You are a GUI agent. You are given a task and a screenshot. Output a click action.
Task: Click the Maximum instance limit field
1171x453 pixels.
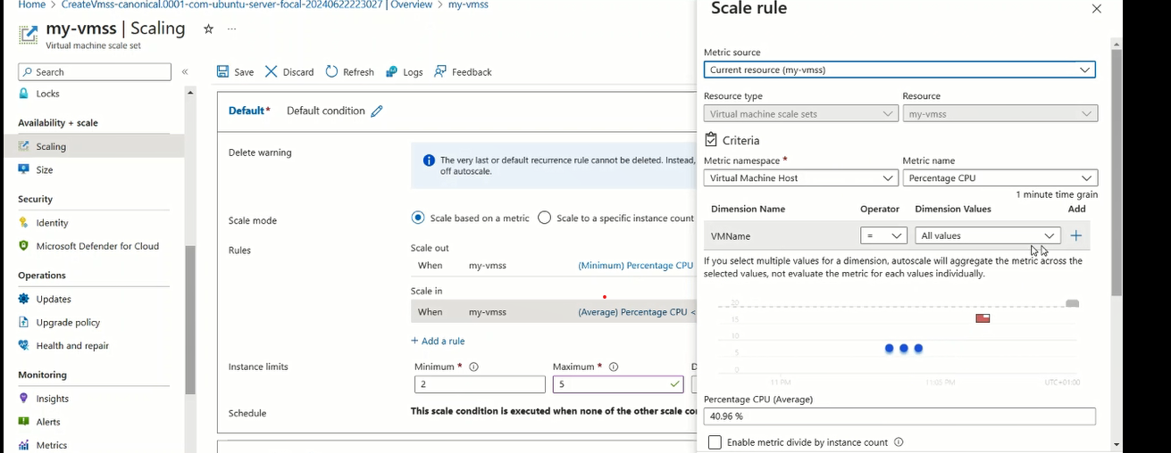pyautogui.click(x=618, y=384)
